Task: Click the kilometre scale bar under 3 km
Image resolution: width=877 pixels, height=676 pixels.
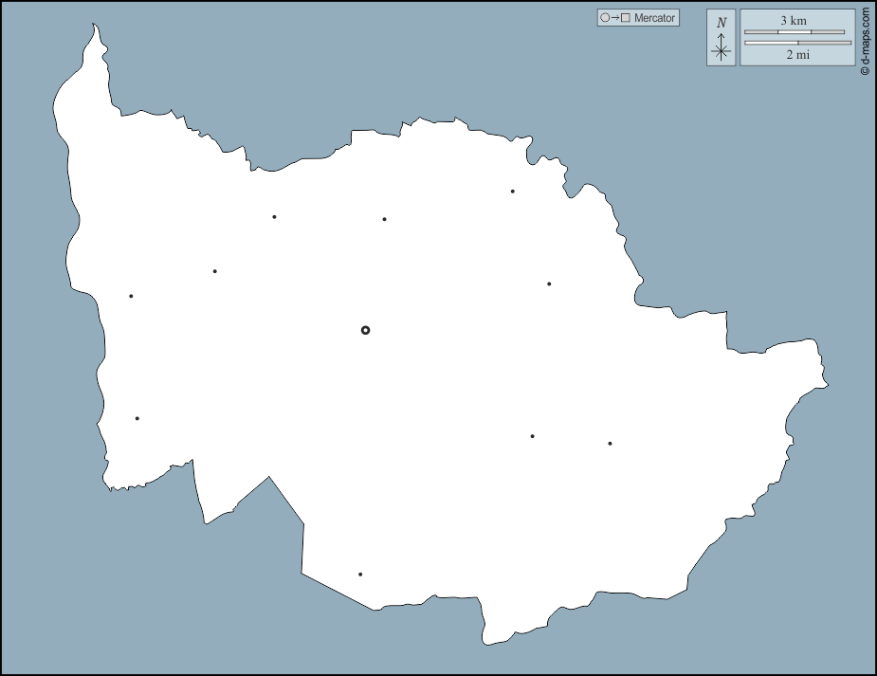Action: tap(795, 32)
